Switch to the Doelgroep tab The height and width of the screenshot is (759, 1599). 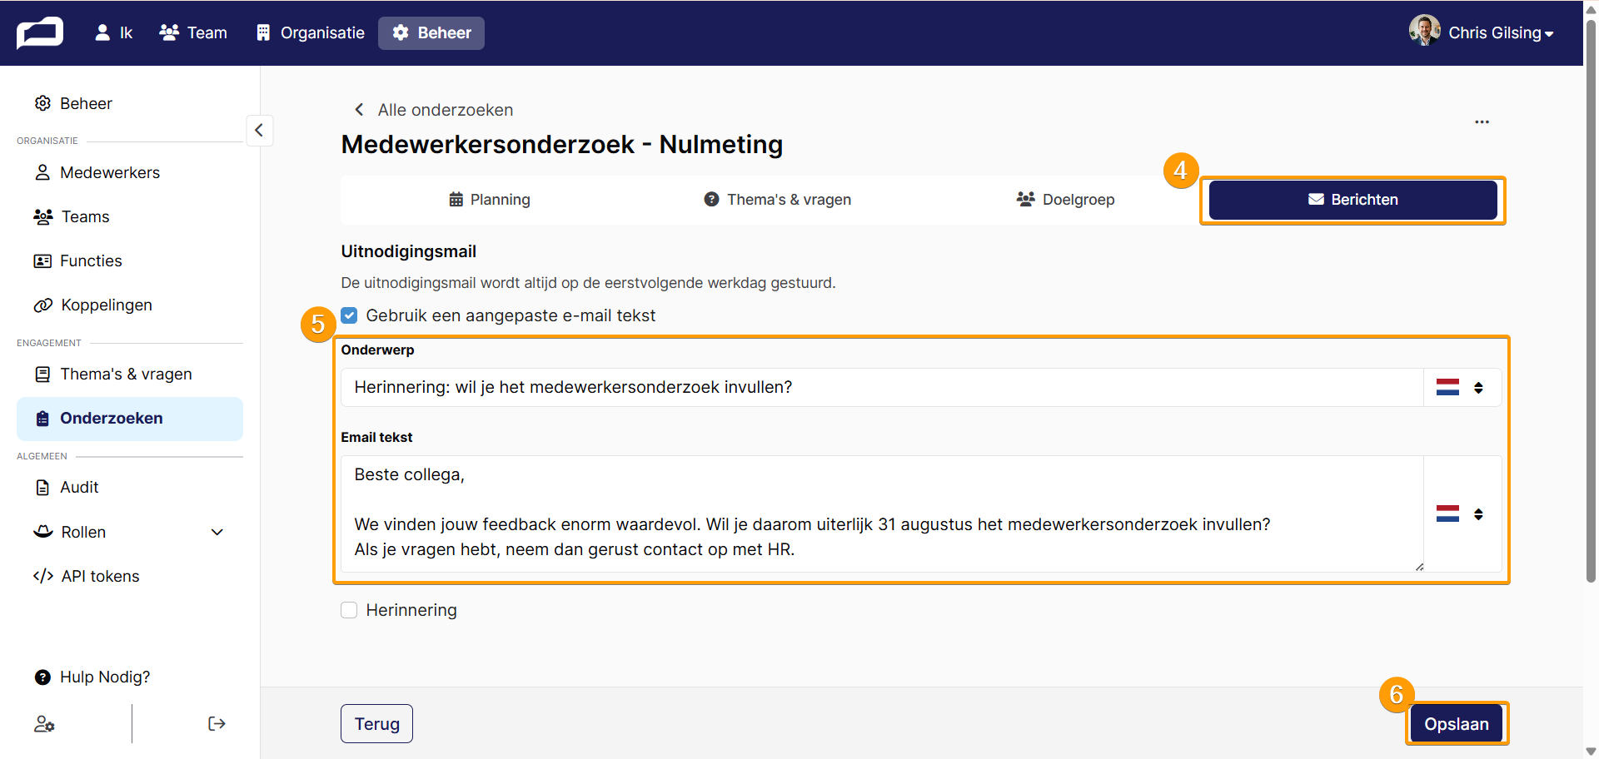pos(1065,200)
